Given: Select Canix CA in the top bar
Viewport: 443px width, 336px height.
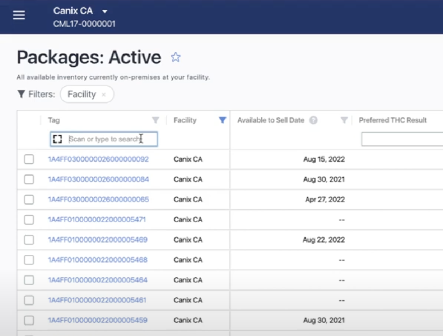Looking at the screenshot, I should pos(73,11).
